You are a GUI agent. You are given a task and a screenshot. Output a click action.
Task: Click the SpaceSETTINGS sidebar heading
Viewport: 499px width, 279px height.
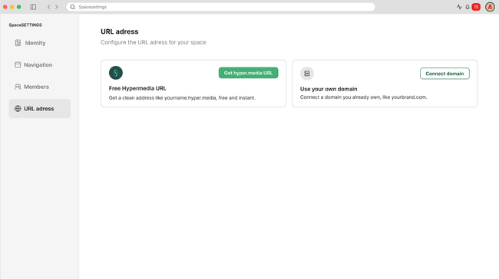tap(25, 25)
